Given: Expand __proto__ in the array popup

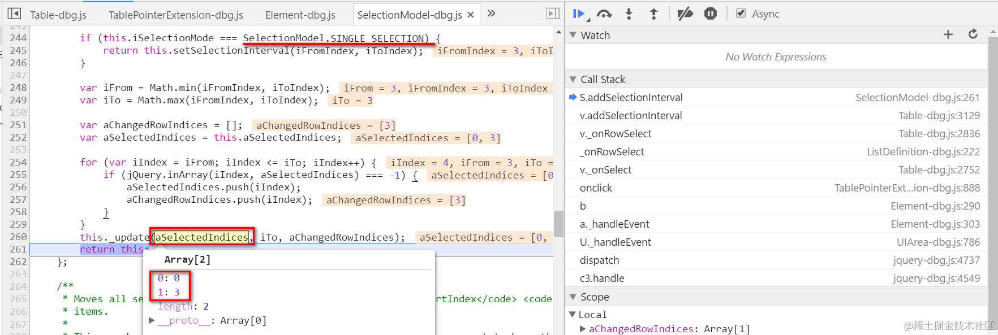Looking at the screenshot, I should coord(152,320).
